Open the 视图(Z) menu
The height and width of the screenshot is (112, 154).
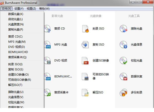point(31,9)
